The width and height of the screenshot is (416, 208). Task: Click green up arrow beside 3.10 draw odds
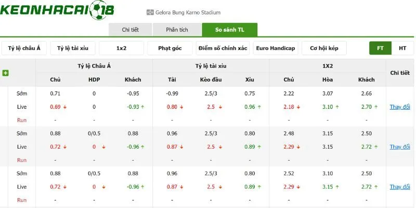337,107
